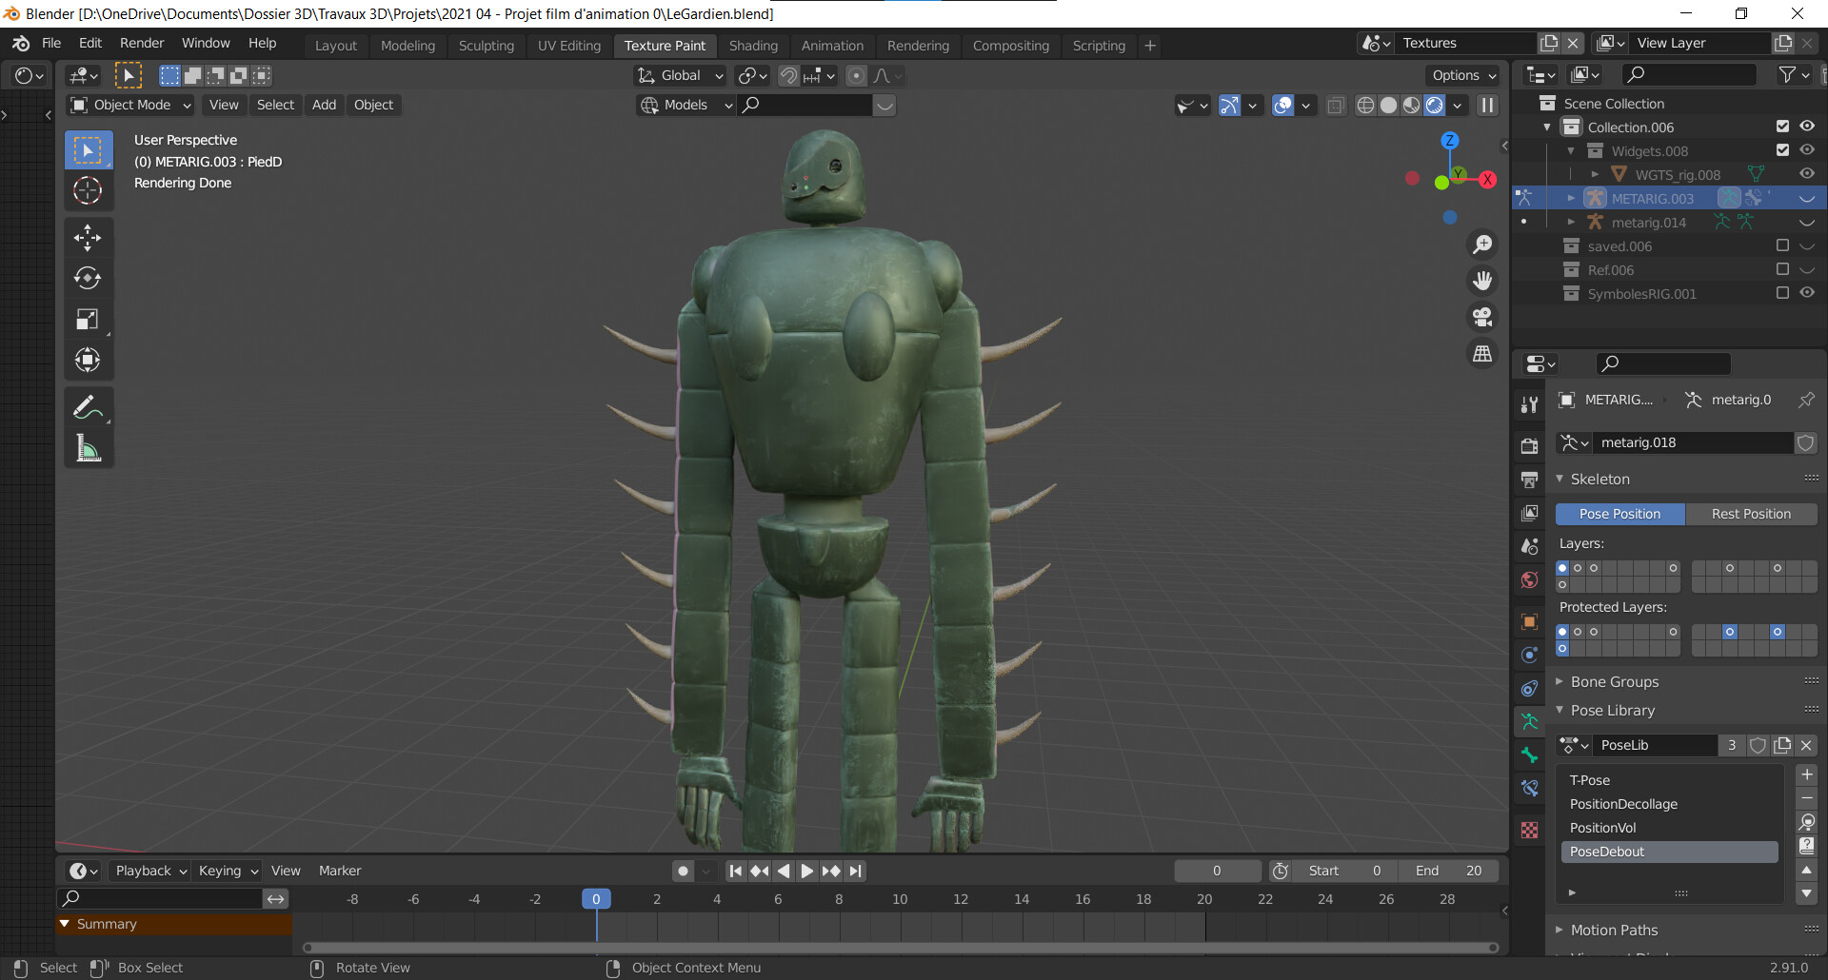Select the Annotate tool
Image resolution: width=1828 pixels, height=980 pixels.
click(x=89, y=407)
